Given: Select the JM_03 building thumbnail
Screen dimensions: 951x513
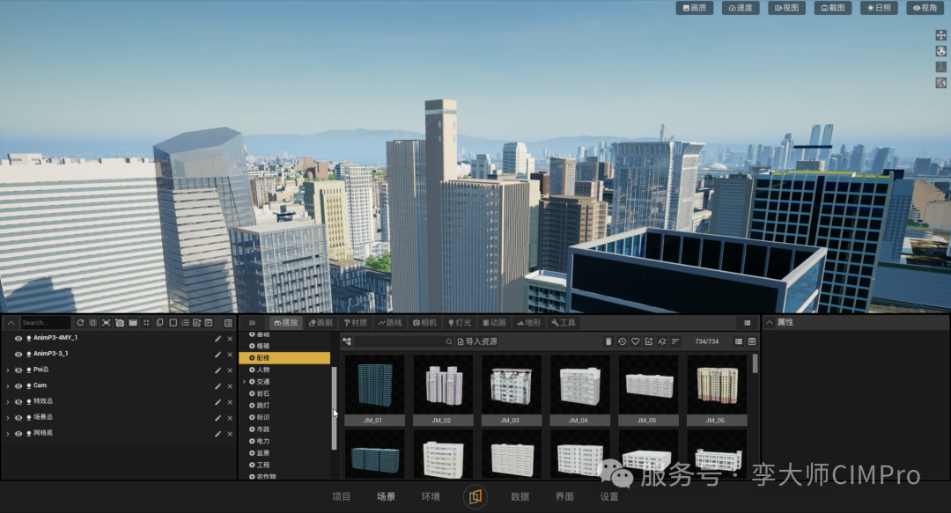Looking at the screenshot, I should click(x=512, y=390).
